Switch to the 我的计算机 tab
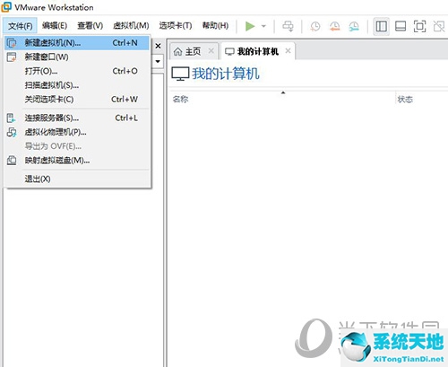This screenshot has height=367, width=448. [258, 52]
